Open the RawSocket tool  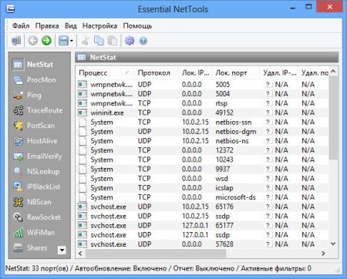[37, 217]
